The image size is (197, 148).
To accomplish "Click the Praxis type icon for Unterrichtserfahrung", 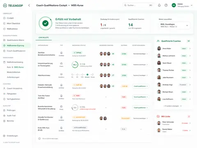I will tap(61, 63).
